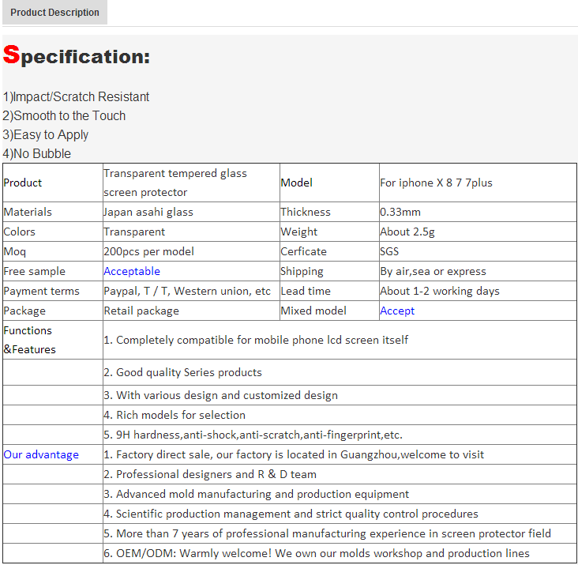Click the For iphone X 8 7 7plus cell

coord(478,183)
